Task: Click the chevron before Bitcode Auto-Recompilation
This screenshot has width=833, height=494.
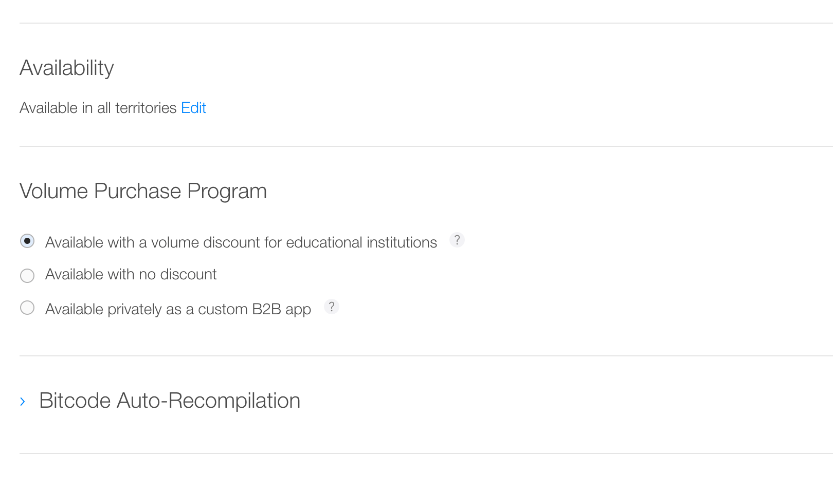Action: pyautogui.click(x=23, y=400)
